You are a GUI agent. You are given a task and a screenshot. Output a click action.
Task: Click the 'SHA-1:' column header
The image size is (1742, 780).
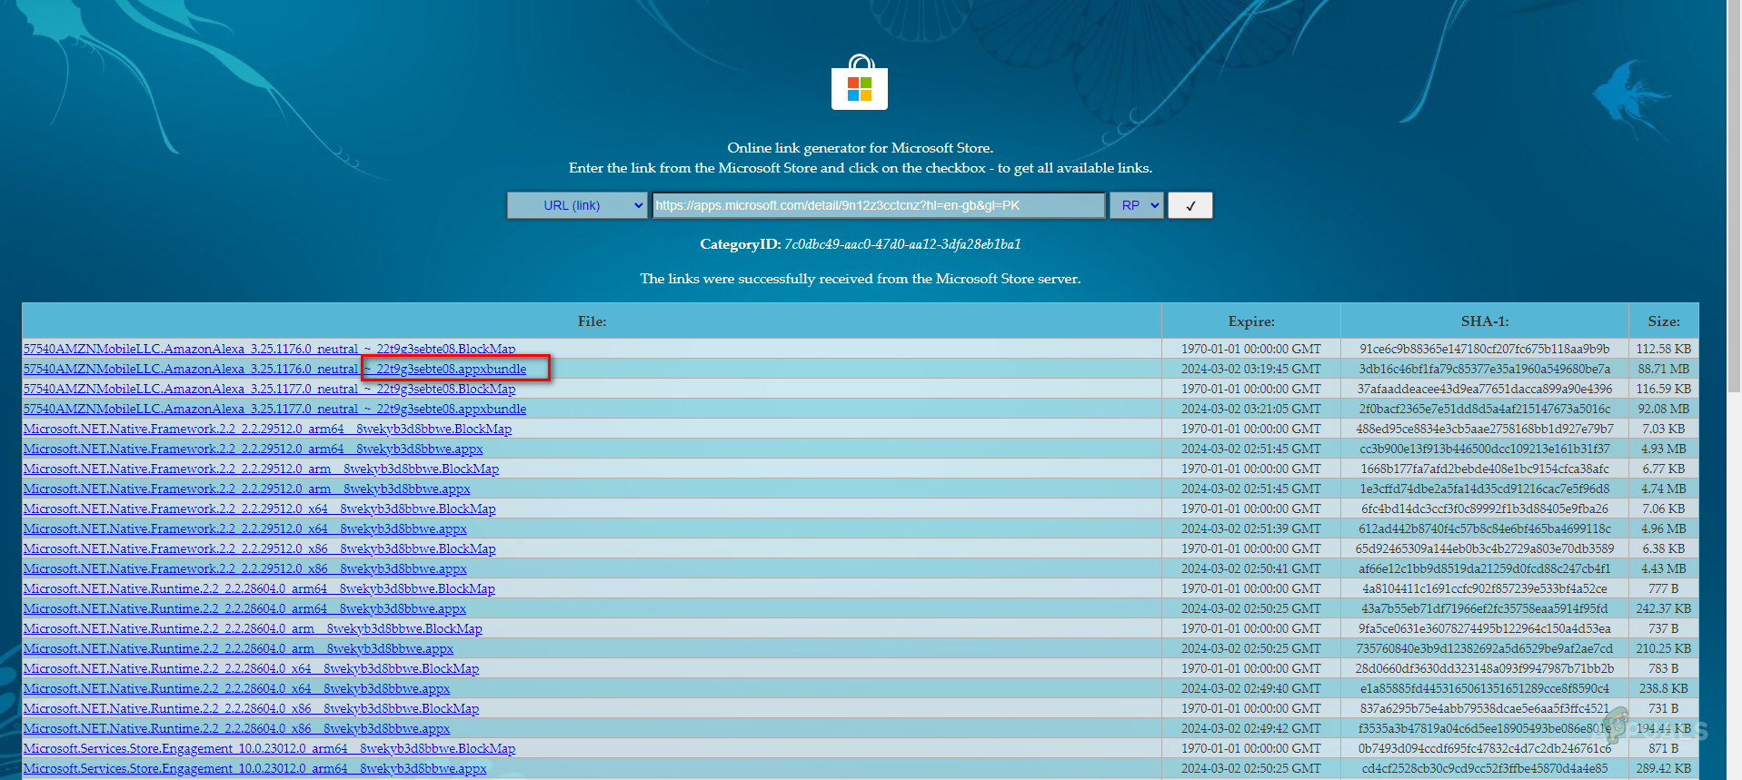pyautogui.click(x=1485, y=321)
